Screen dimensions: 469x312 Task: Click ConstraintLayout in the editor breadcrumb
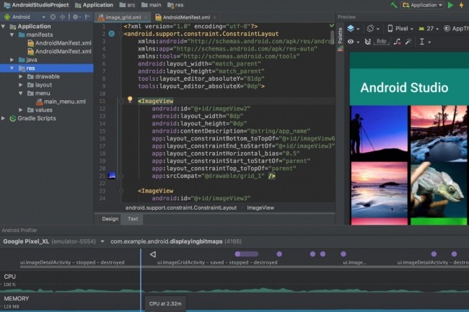(x=181, y=208)
